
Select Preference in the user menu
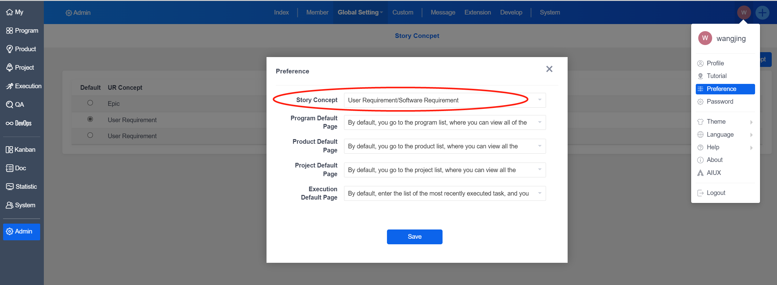tap(725, 89)
